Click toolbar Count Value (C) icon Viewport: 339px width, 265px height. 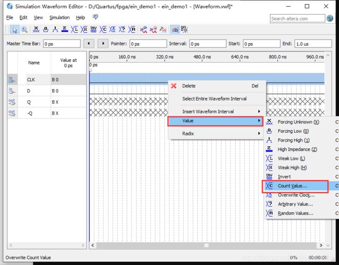(x=103, y=30)
